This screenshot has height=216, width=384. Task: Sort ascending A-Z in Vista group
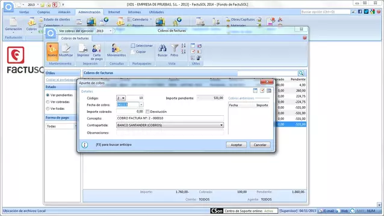184,46
